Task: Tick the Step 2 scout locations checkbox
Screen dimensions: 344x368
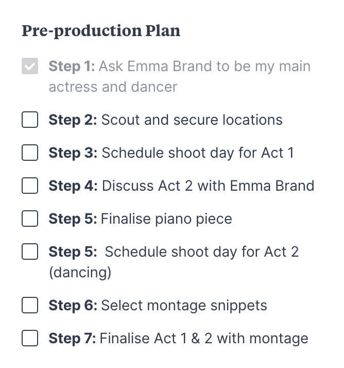Action: (x=30, y=120)
